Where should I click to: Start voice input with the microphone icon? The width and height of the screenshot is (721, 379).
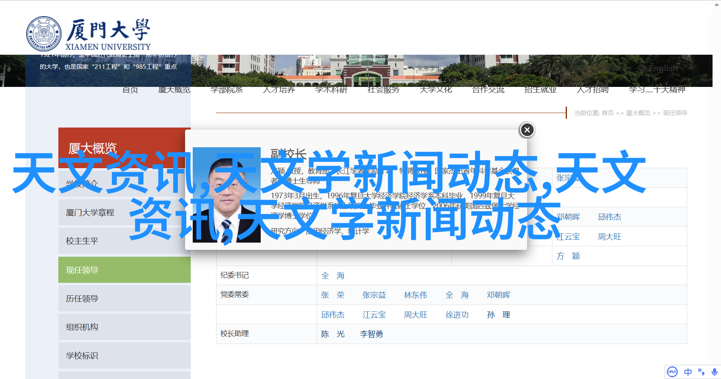point(714,372)
